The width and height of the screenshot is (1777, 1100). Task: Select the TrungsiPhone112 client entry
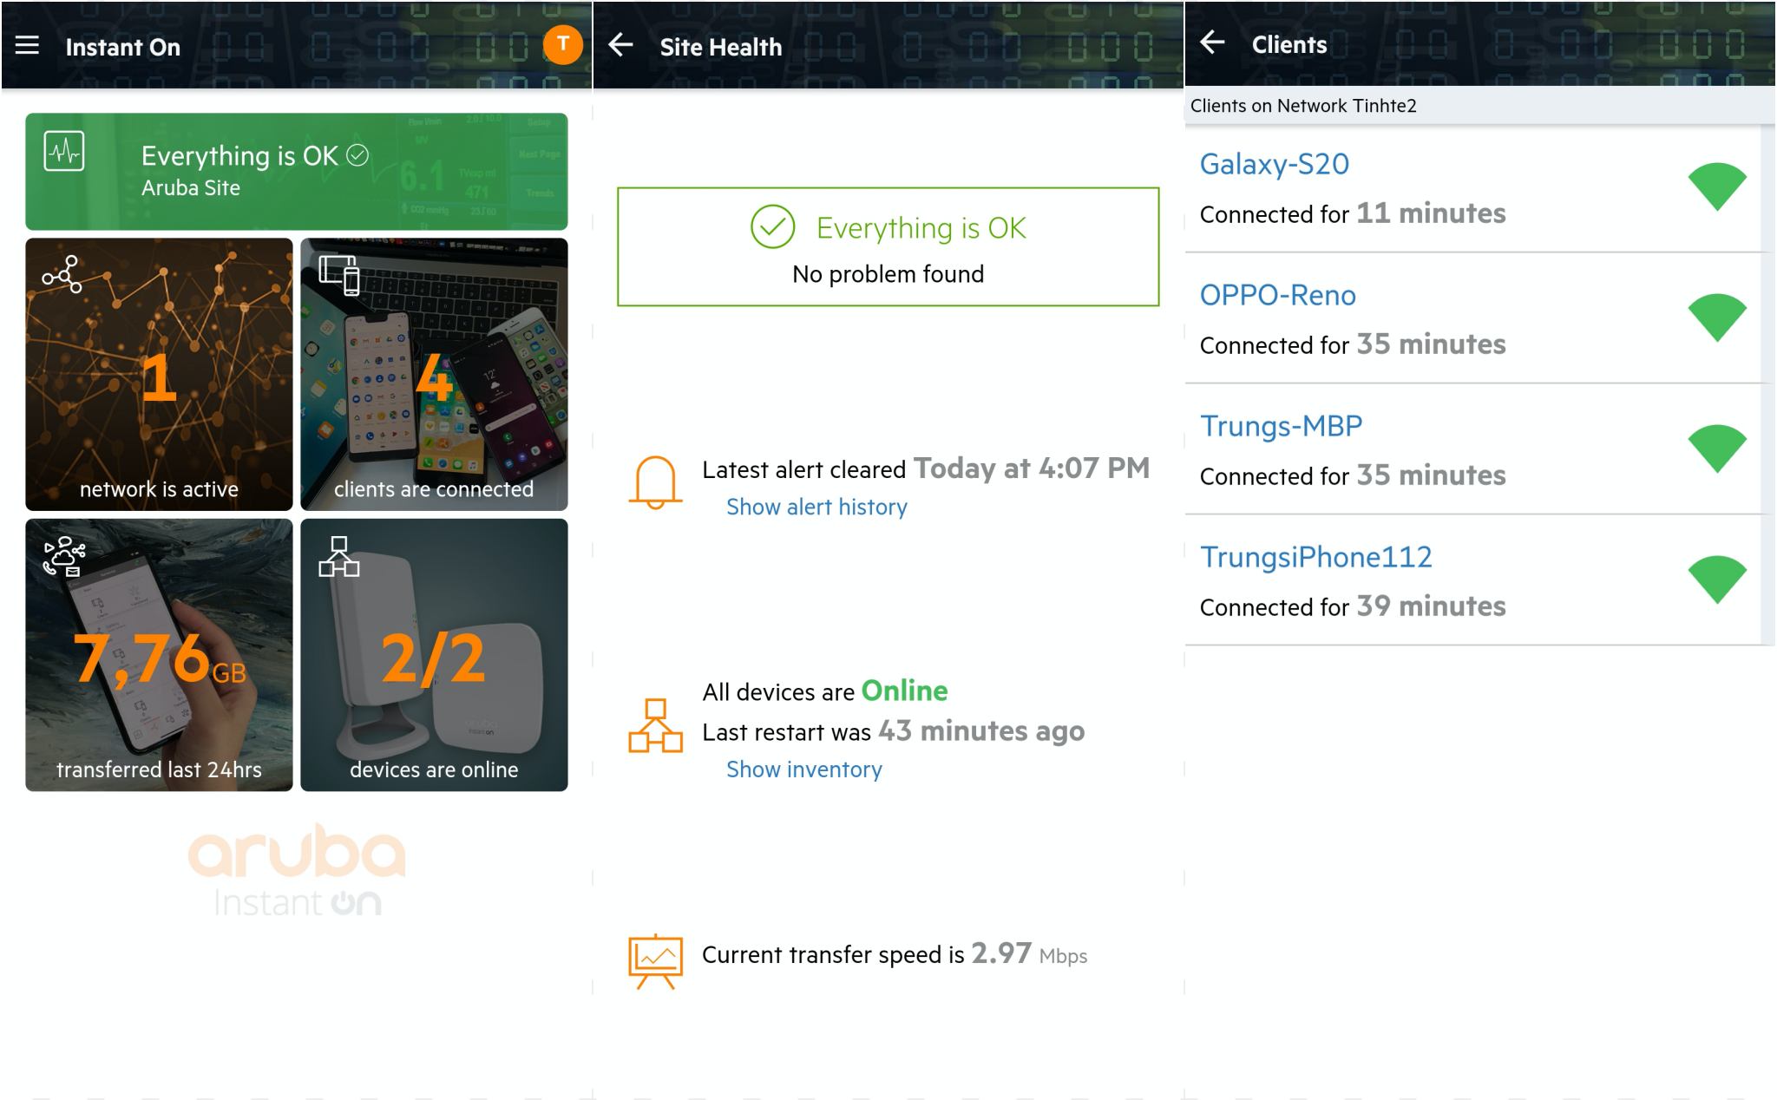[1473, 580]
